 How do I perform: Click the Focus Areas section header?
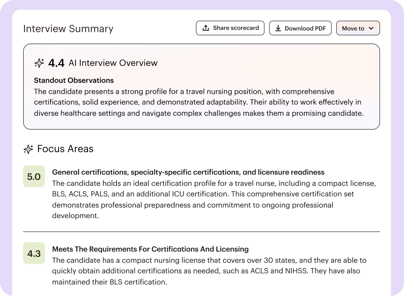[x=66, y=149]
